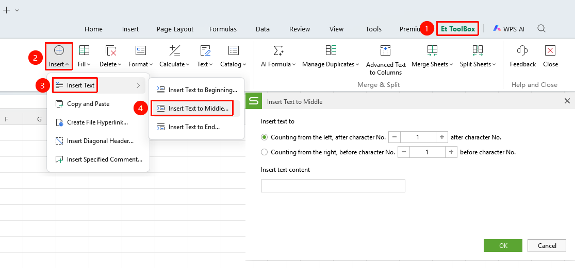
Task: Switch to the View tab
Action: click(336, 29)
